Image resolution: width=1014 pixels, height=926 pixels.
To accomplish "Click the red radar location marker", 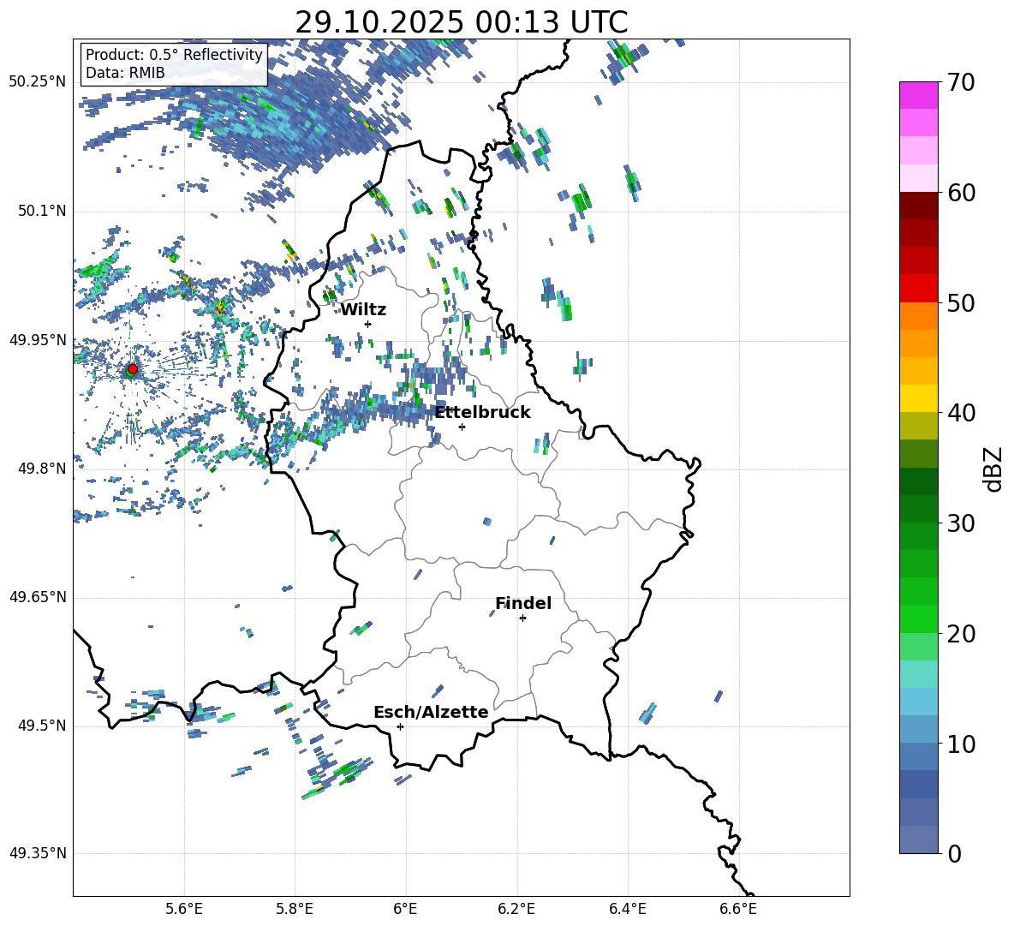I will pos(133,369).
